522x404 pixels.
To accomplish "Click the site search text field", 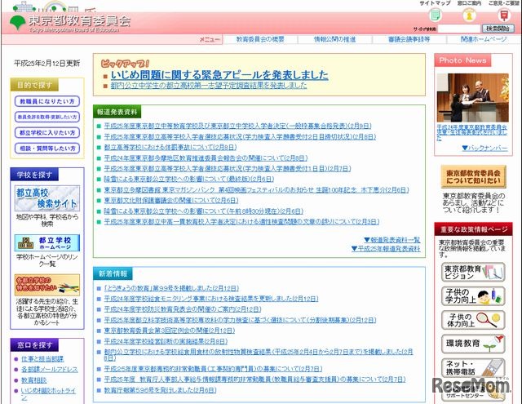I will point(457,28).
